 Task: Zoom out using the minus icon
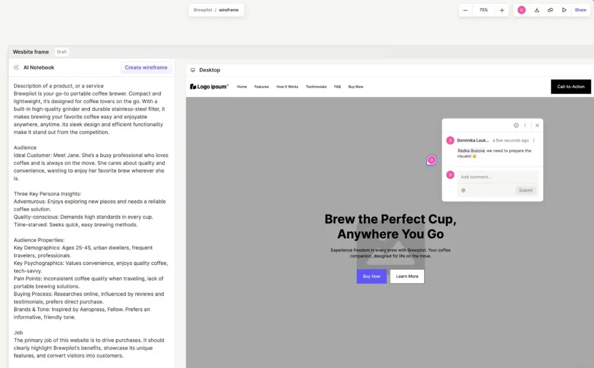pyautogui.click(x=466, y=10)
